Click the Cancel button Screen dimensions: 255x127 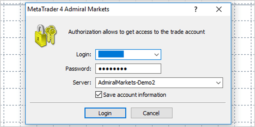click(152, 113)
